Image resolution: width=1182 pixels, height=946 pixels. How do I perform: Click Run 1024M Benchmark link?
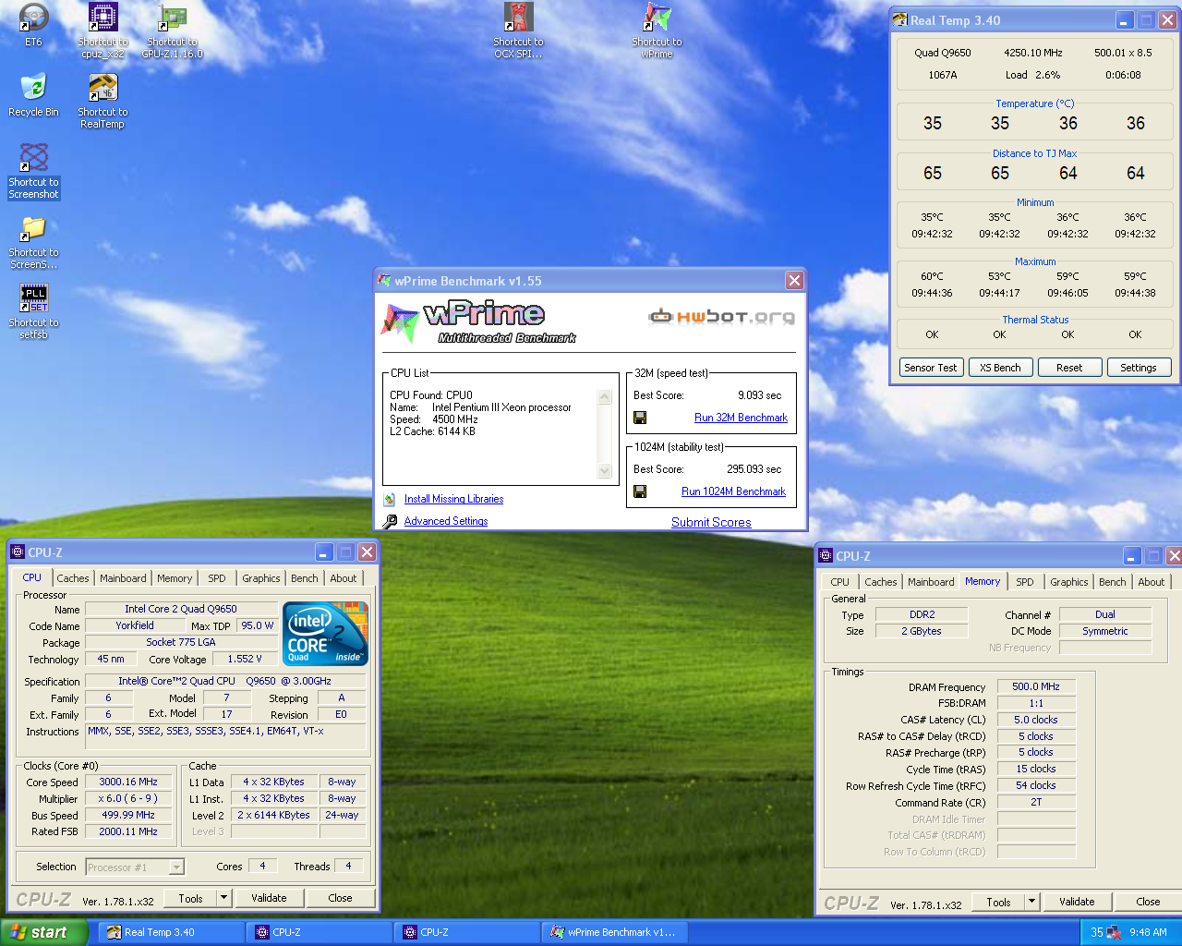[733, 491]
